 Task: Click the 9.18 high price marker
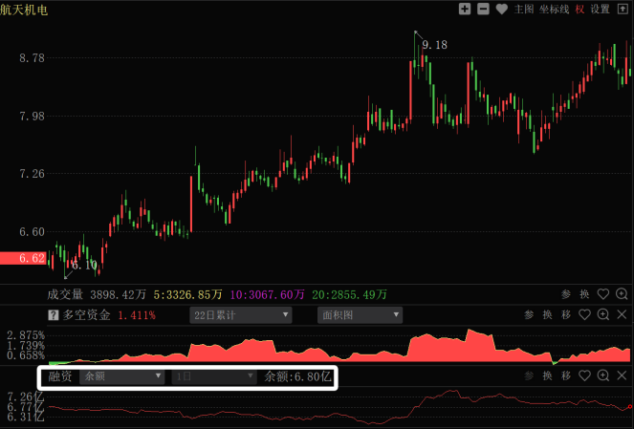(434, 45)
